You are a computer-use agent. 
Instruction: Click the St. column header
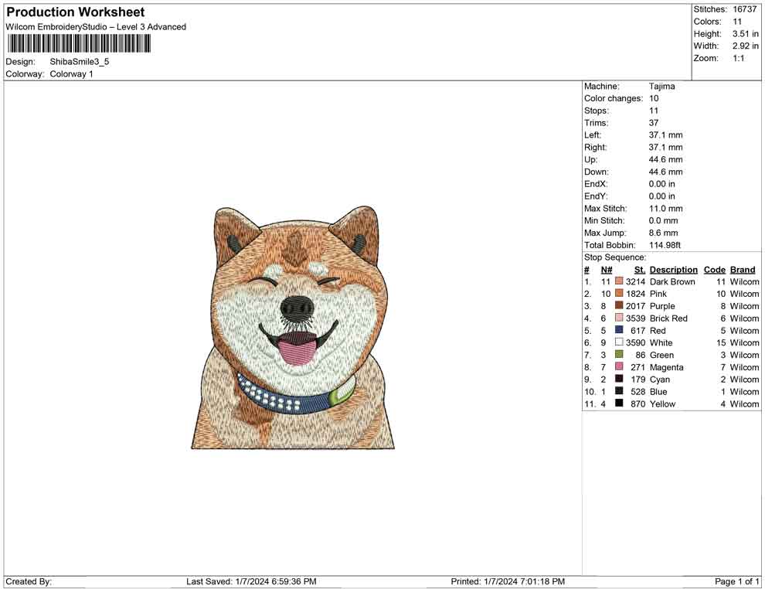point(639,270)
